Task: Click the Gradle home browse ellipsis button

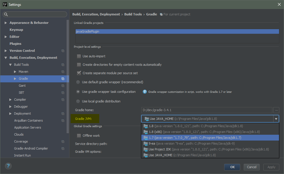Action: (x=276, y=110)
